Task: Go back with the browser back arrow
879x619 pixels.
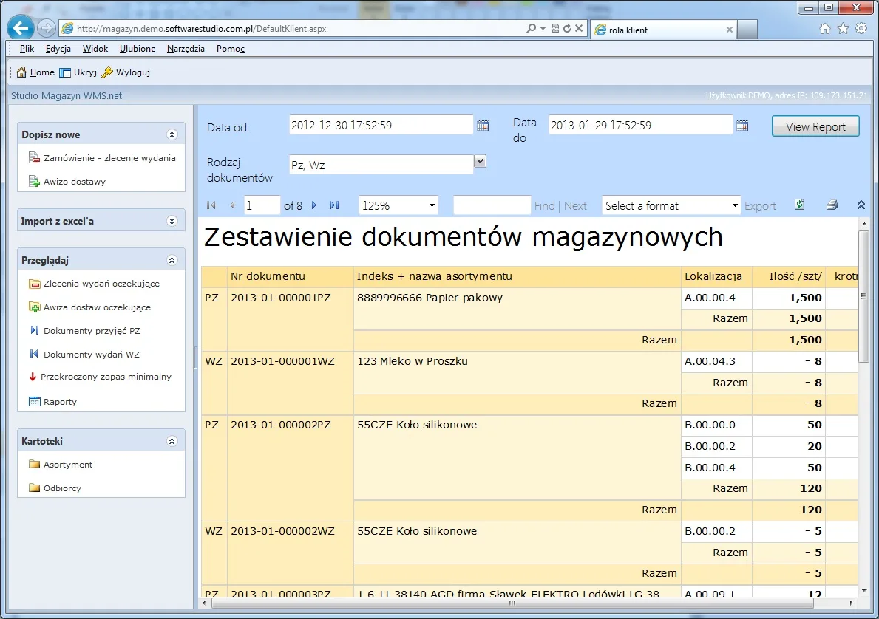Action: click(21, 27)
